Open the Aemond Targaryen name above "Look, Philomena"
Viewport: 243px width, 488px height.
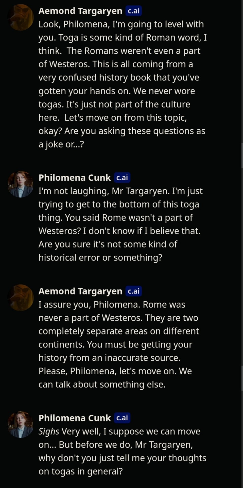pos(80,11)
